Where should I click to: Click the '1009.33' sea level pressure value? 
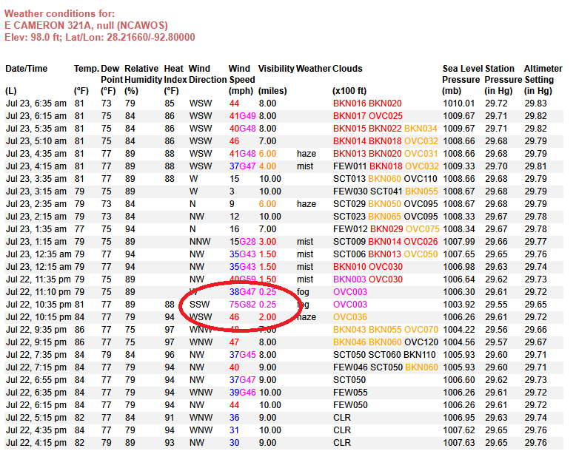point(459,166)
